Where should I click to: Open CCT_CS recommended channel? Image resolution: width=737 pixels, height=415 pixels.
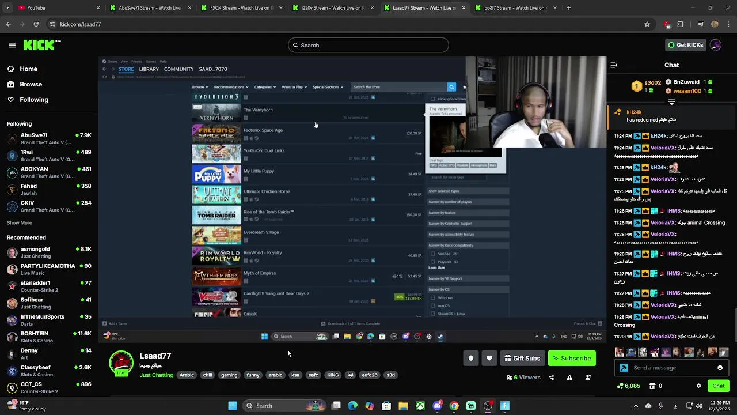click(48, 387)
